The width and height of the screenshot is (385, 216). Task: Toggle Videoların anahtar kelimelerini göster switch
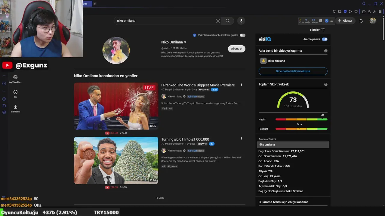coord(242,35)
